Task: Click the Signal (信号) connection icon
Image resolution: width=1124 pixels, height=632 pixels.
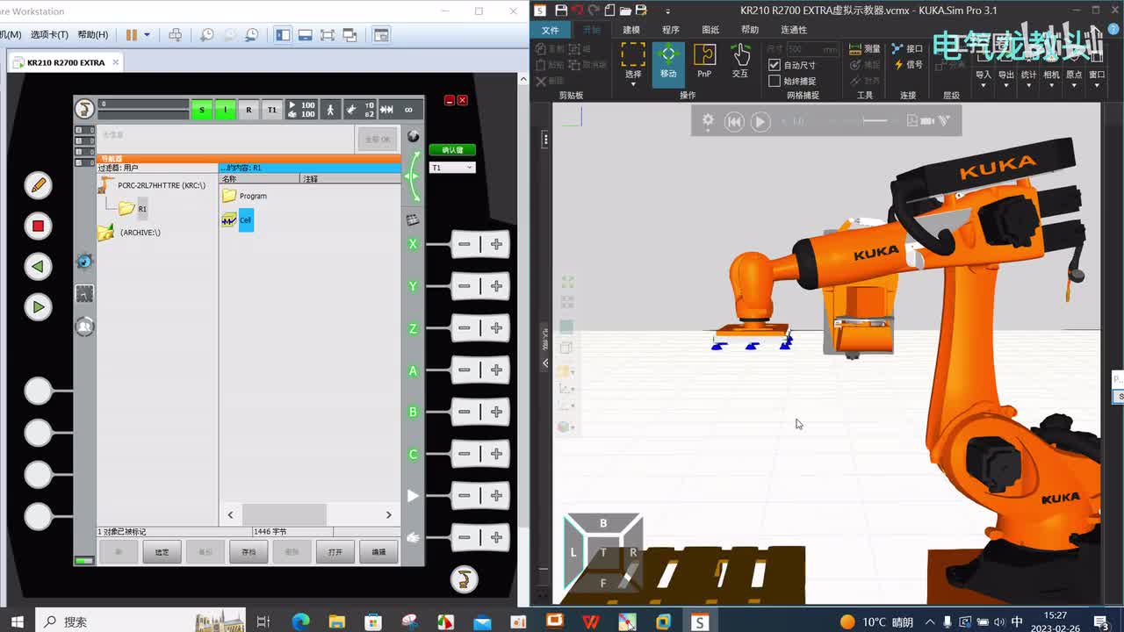Action: coord(908,65)
